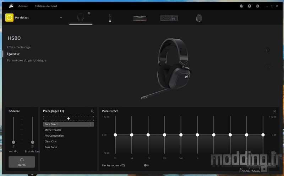Open Effets d'éclairage section
The width and height of the screenshot is (284, 176).
(x=19, y=47)
